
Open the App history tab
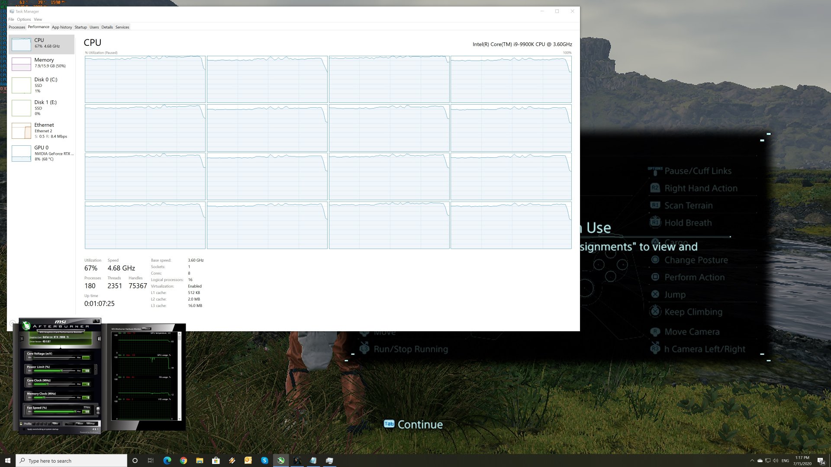[x=62, y=27]
